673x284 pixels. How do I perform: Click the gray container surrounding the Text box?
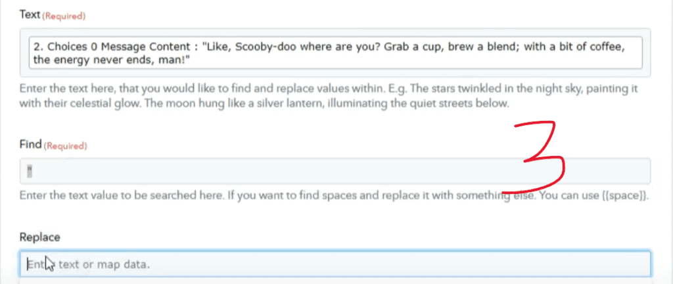click(x=335, y=53)
